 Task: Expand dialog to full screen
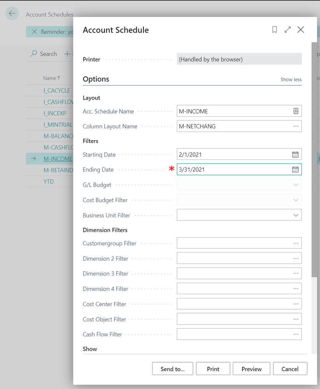(287, 30)
